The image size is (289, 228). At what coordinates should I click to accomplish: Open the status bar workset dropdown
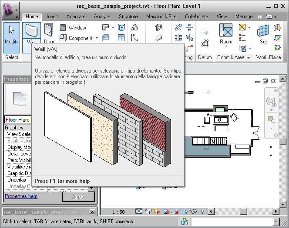tap(276, 222)
